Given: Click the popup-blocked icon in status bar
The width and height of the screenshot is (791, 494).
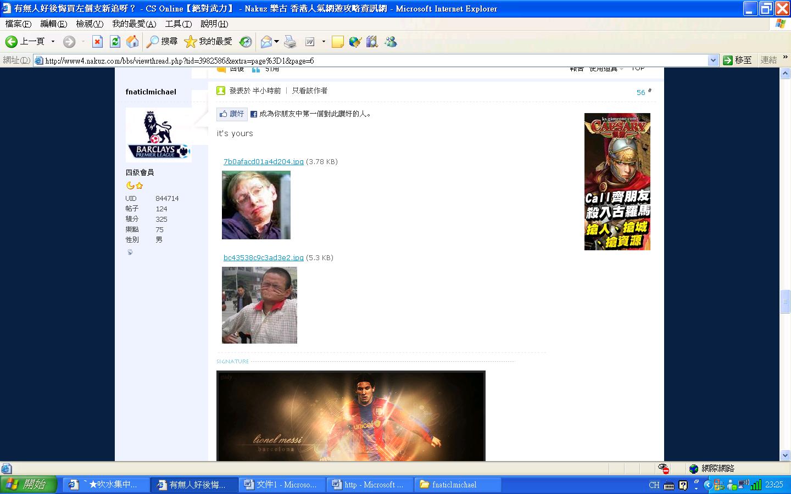Looking at the screenshot, I should (x=664, y=469).
